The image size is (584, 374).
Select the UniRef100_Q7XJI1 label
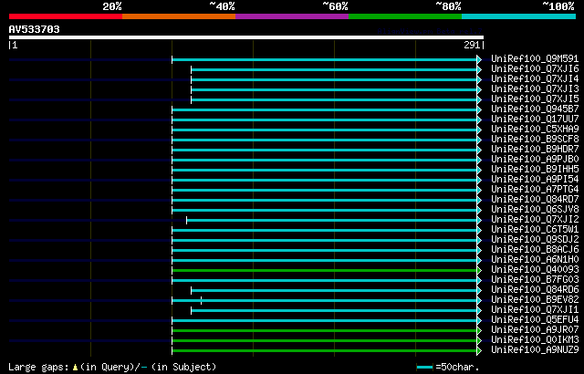click(535, 310)
